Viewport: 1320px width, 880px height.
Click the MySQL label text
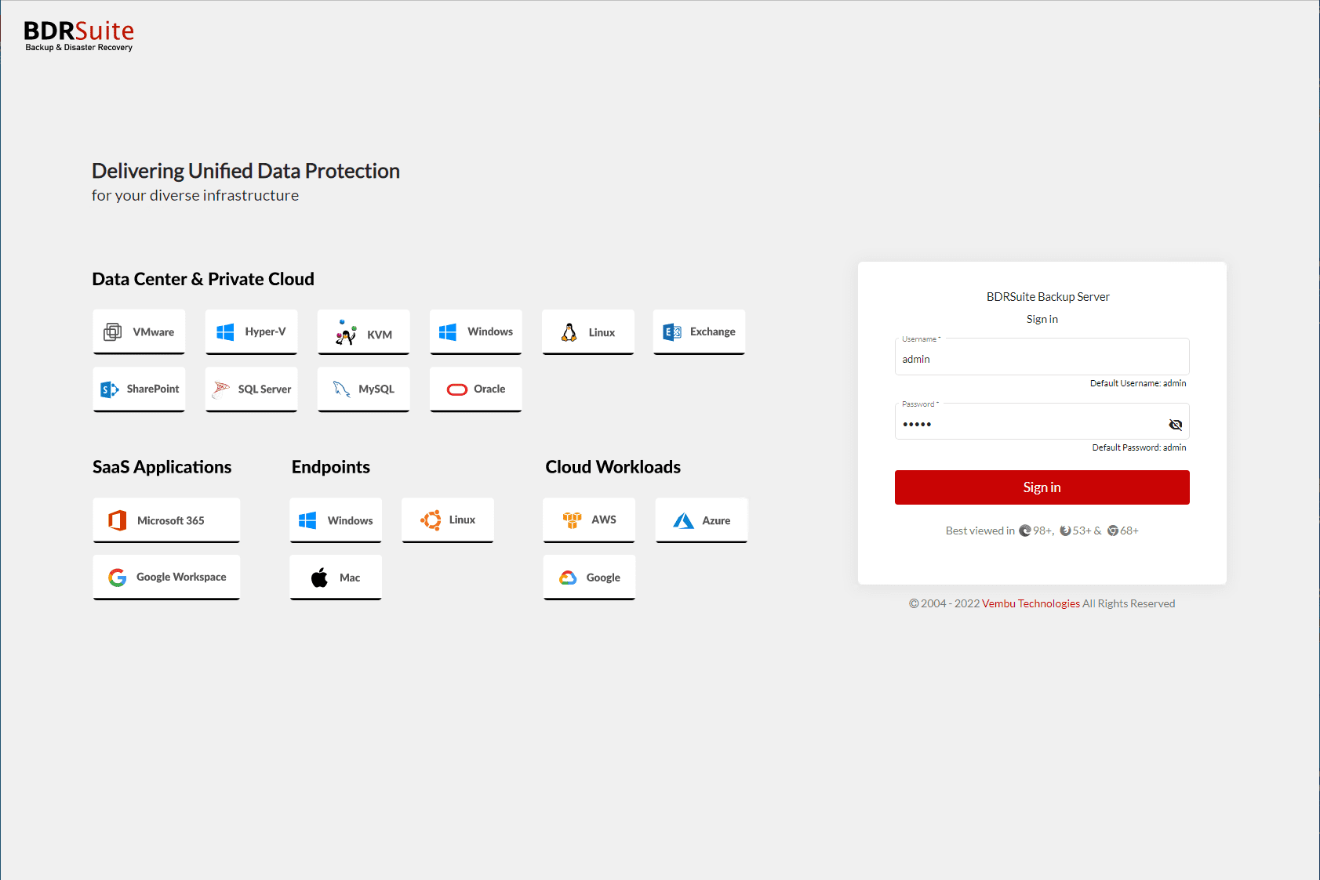pos(376,389)
